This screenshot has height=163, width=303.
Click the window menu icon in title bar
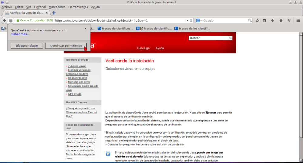pos(2,2)
